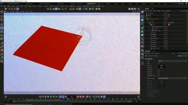Collapse the Cloth object tree node

(x=149, y=23)
